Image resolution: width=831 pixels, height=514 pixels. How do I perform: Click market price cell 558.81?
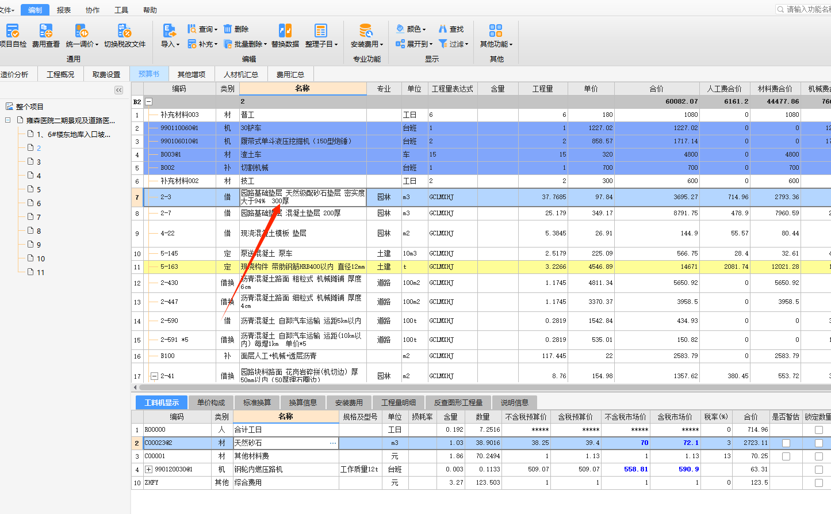coord(626,470)
